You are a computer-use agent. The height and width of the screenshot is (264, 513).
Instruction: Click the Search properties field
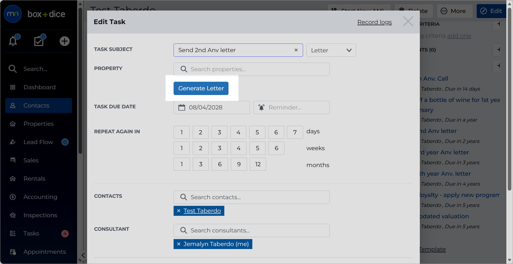(252, 69)
